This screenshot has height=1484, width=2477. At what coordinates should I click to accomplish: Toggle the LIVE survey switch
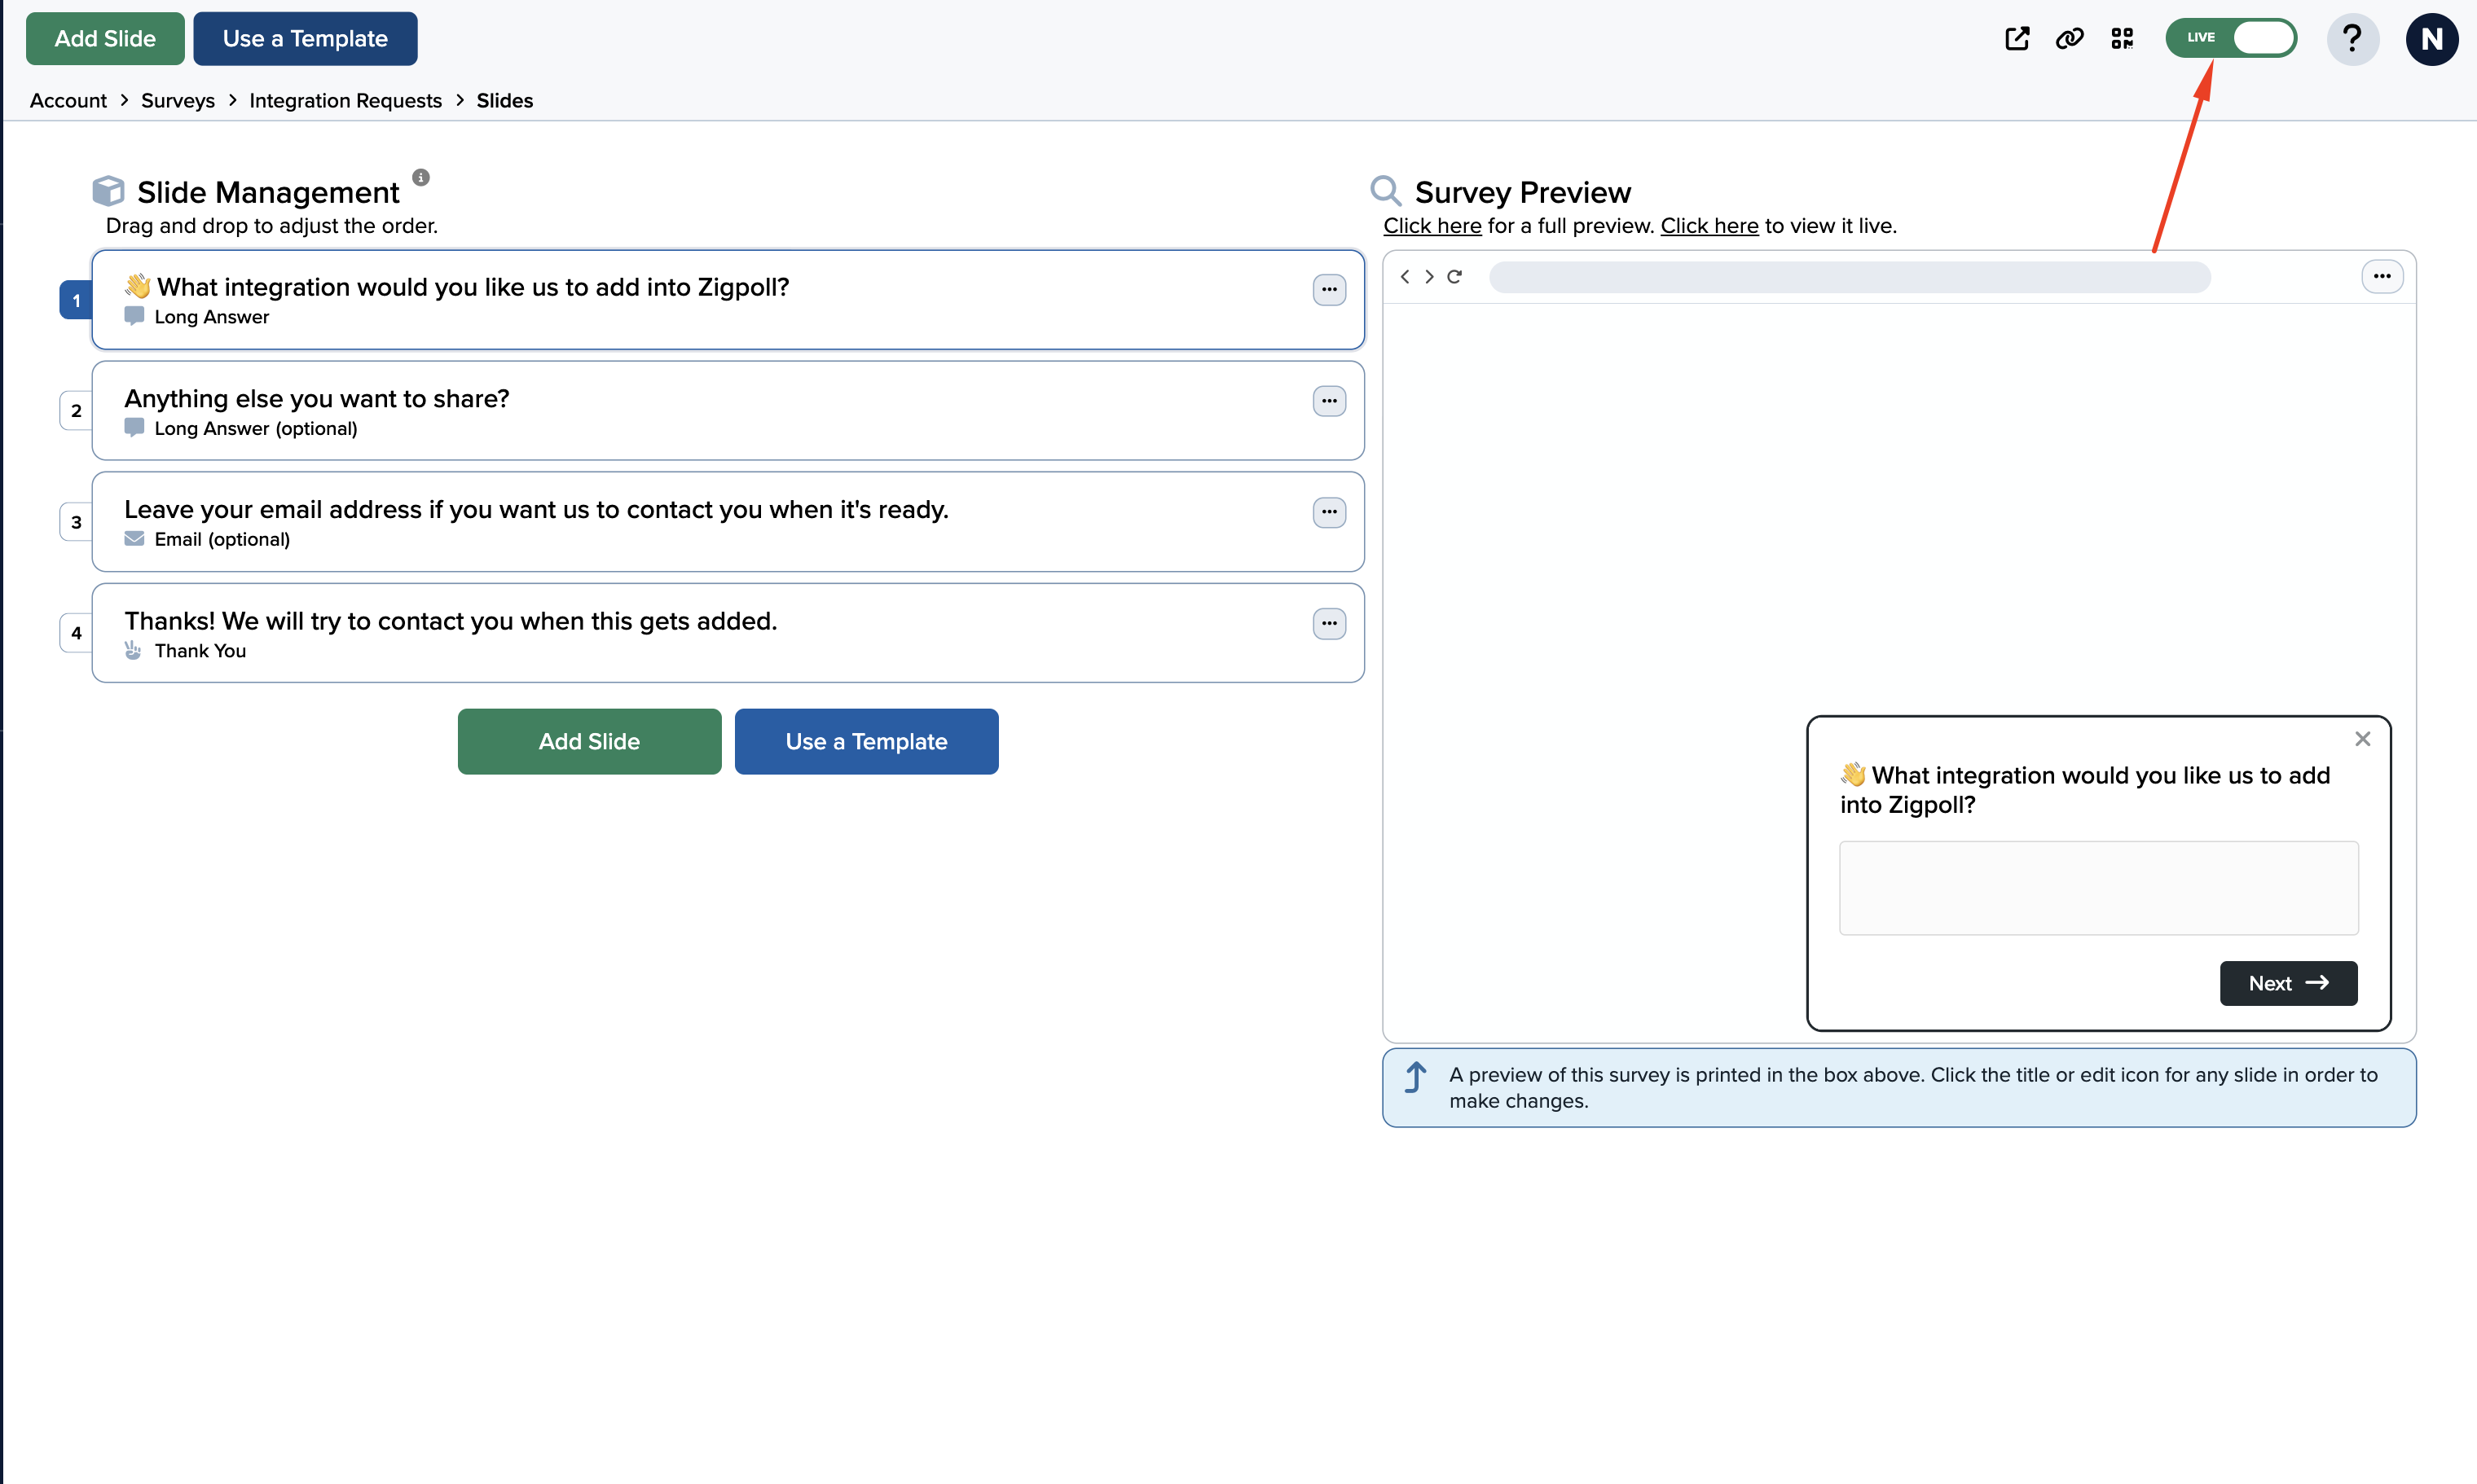[2231, 38]
